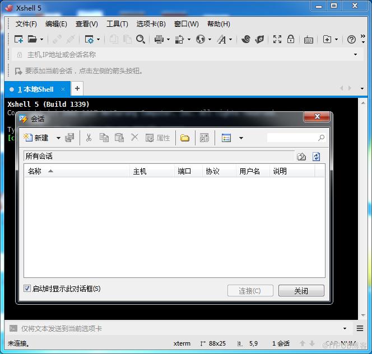Open the 工具(T) menu
Screen dimensions: 372x354
[x=117, y=24]
